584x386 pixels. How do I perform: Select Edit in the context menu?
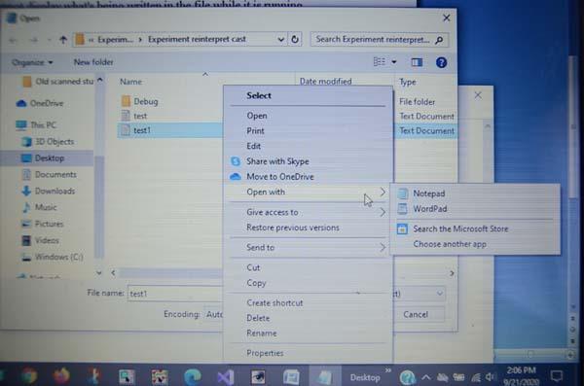coord(253,146)
